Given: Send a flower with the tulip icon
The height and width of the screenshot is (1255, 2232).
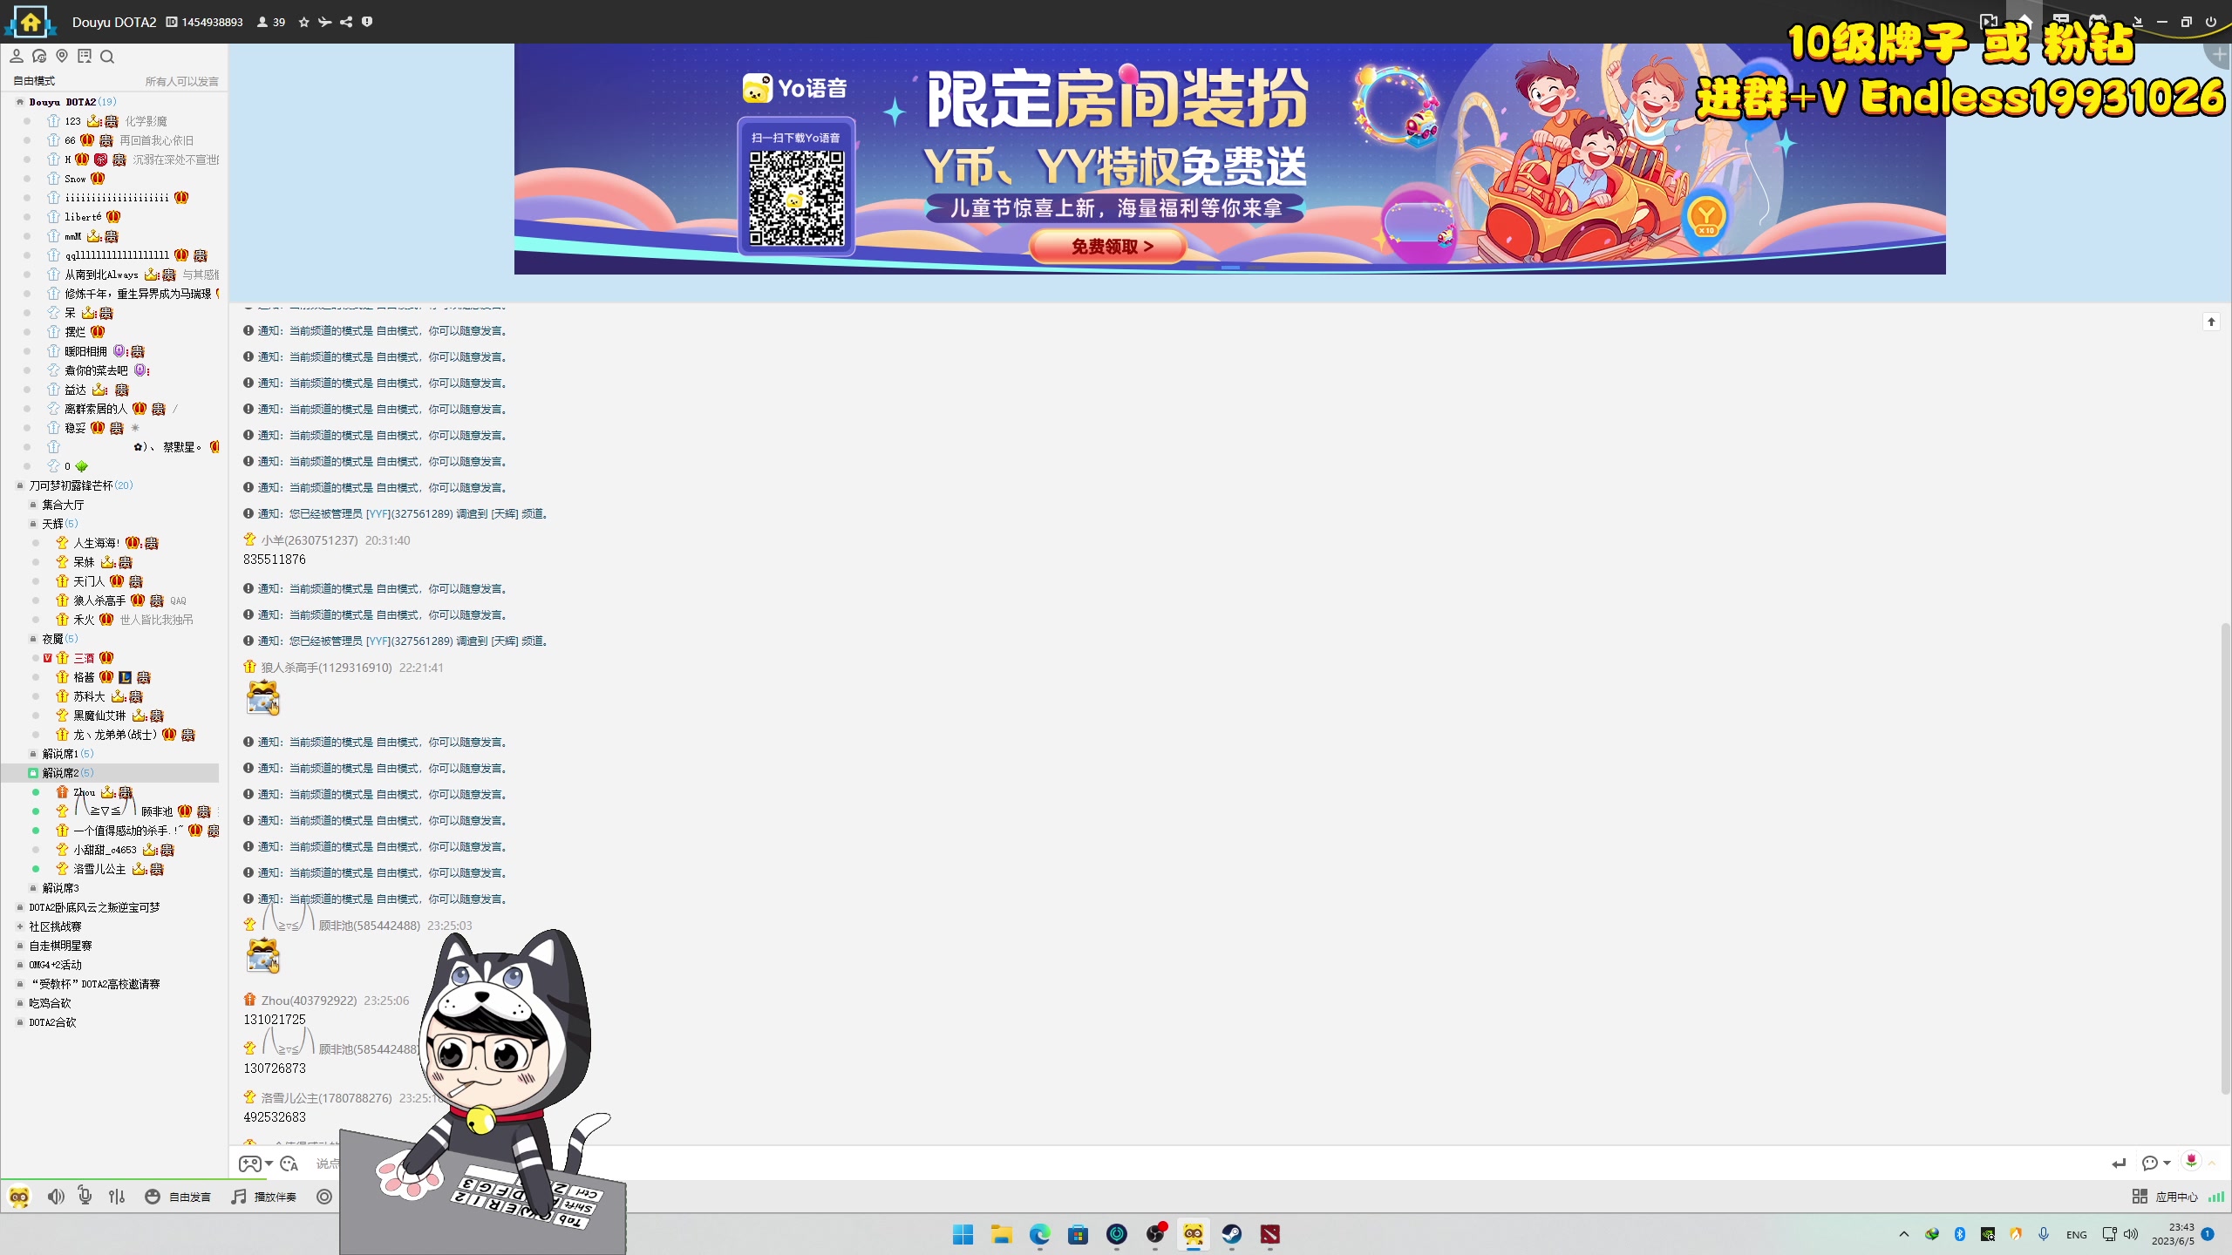Looking at the screenshot, I should 2191,1161.
